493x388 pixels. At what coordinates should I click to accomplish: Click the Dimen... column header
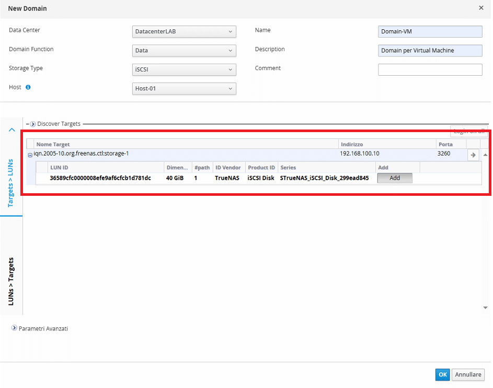tap(177, 168)
